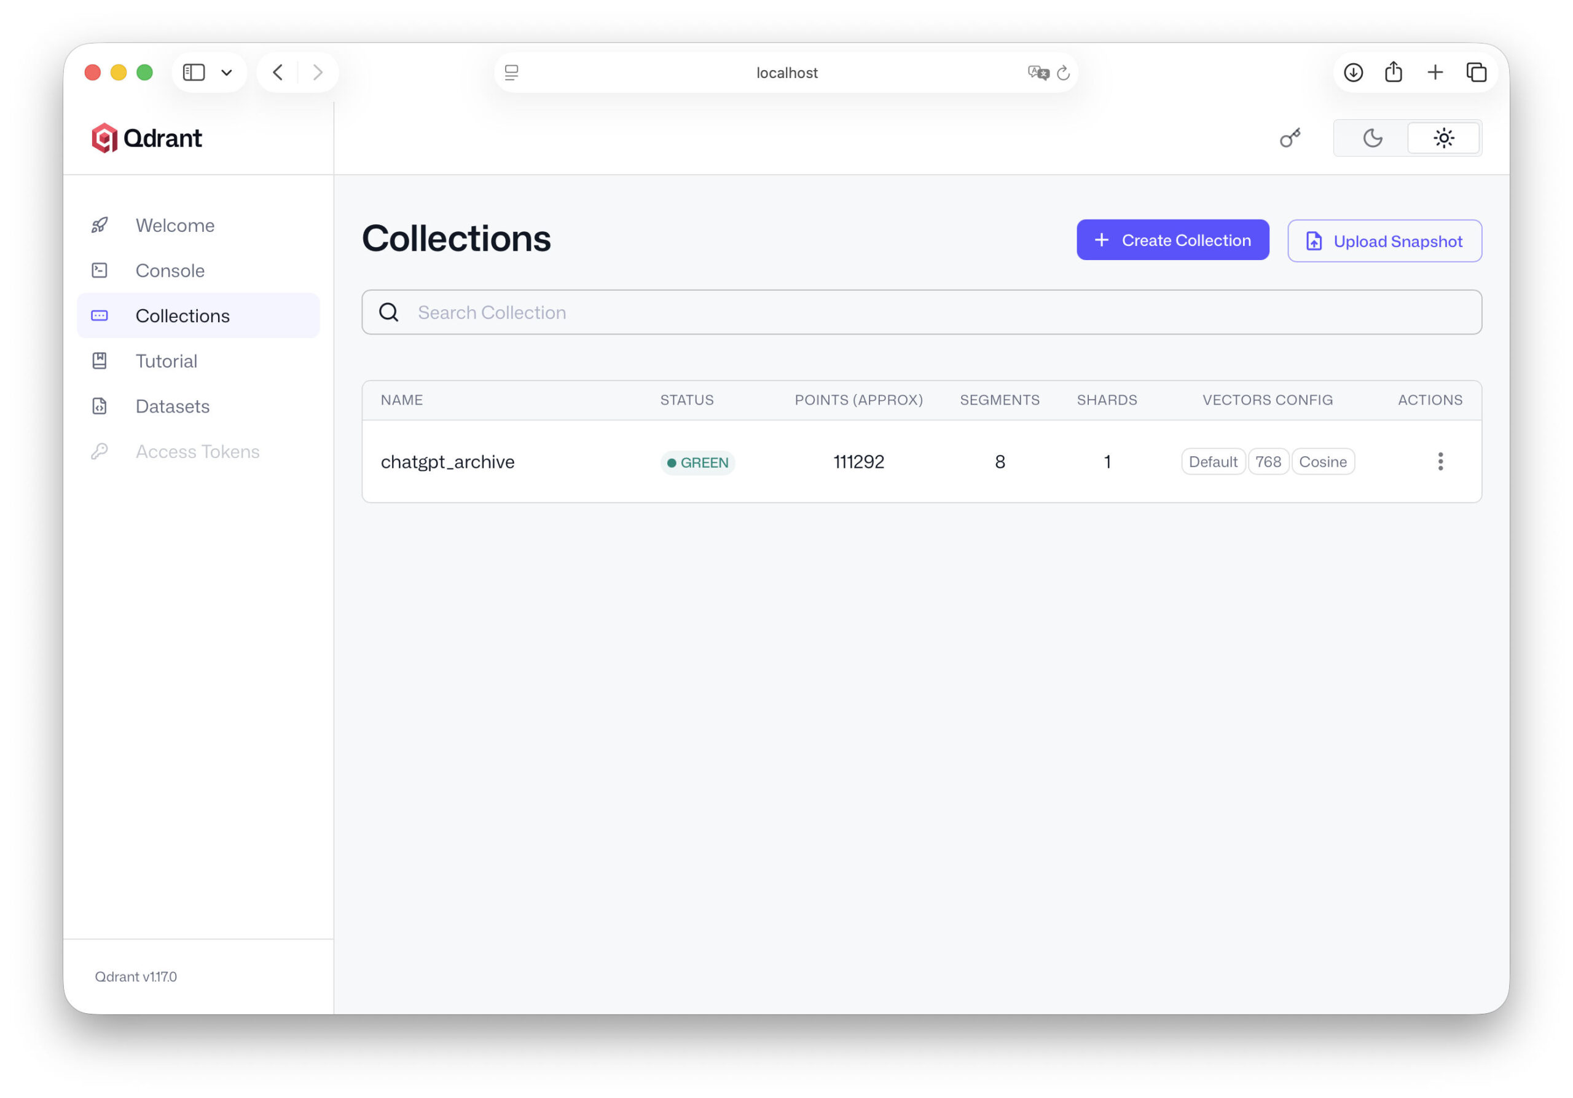Select the Welcome rocket icon in sidebar

(100, 225)
